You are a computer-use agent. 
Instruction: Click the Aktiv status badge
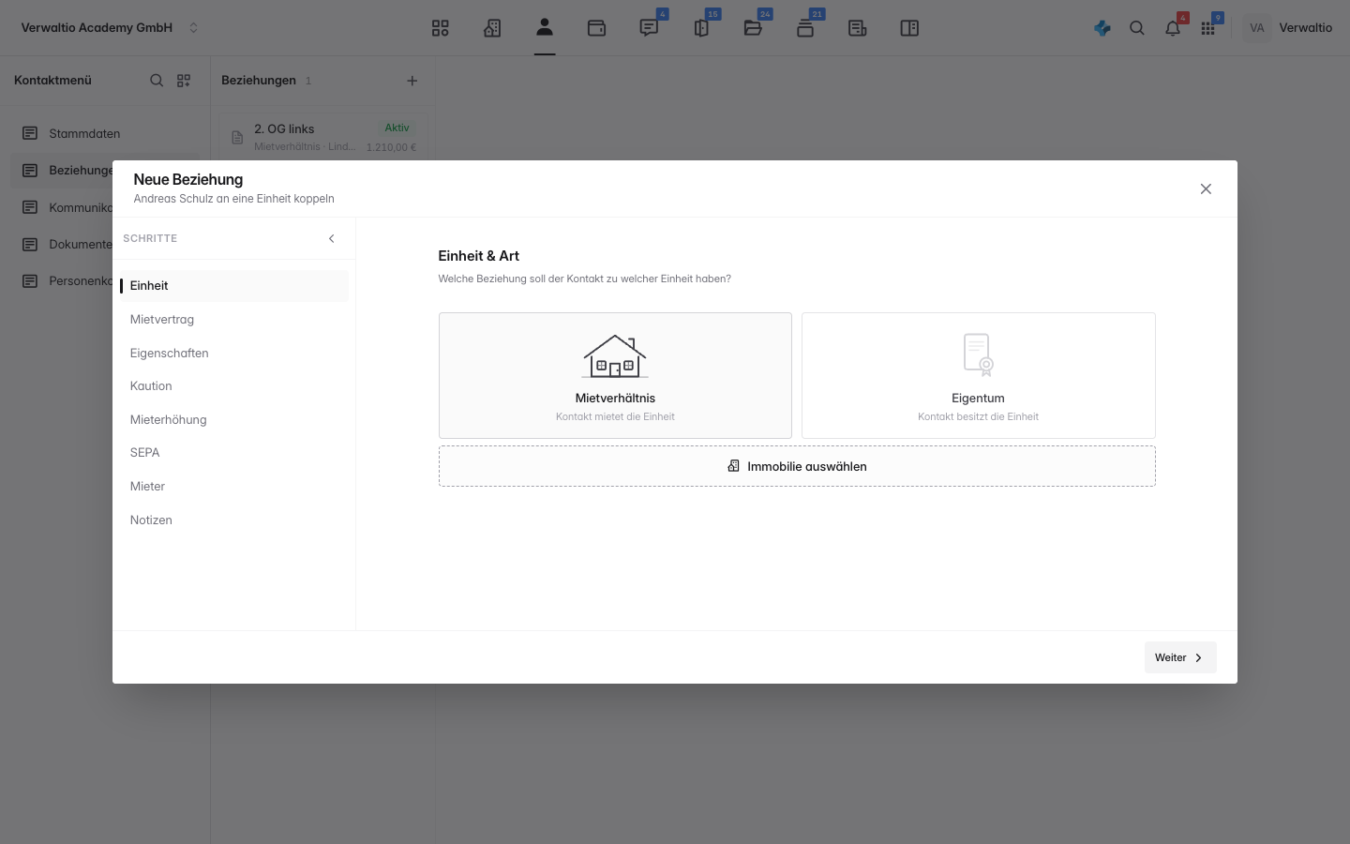point(397,128)
